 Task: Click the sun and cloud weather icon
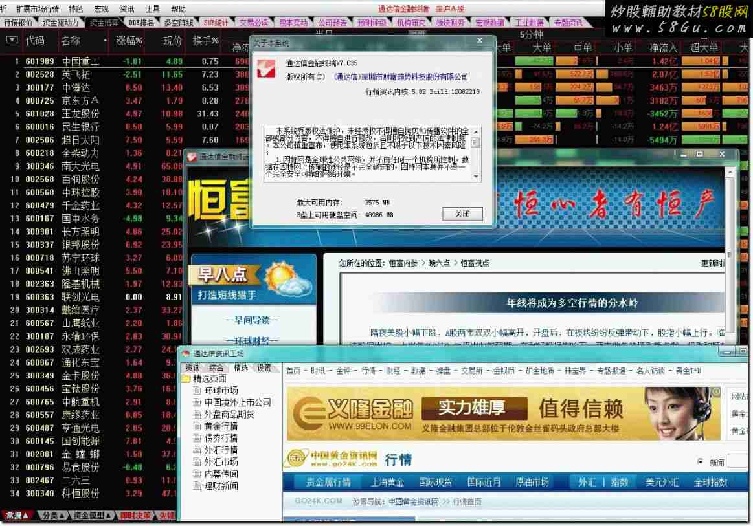click(288, 279)
